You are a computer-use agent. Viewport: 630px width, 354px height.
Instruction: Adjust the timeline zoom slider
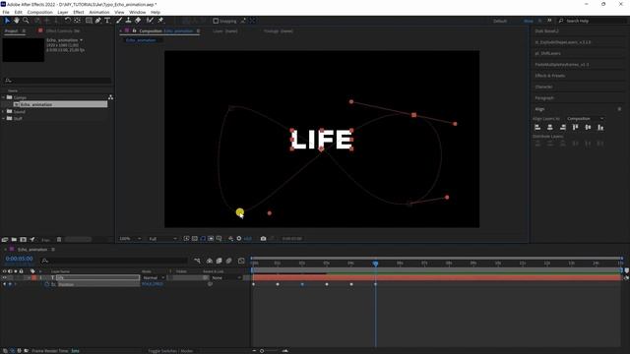tap(262, 351)
